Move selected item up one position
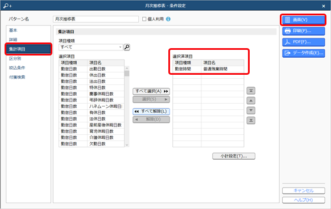Viewport: 331px width, 209px height. click(x=251, y=100)
